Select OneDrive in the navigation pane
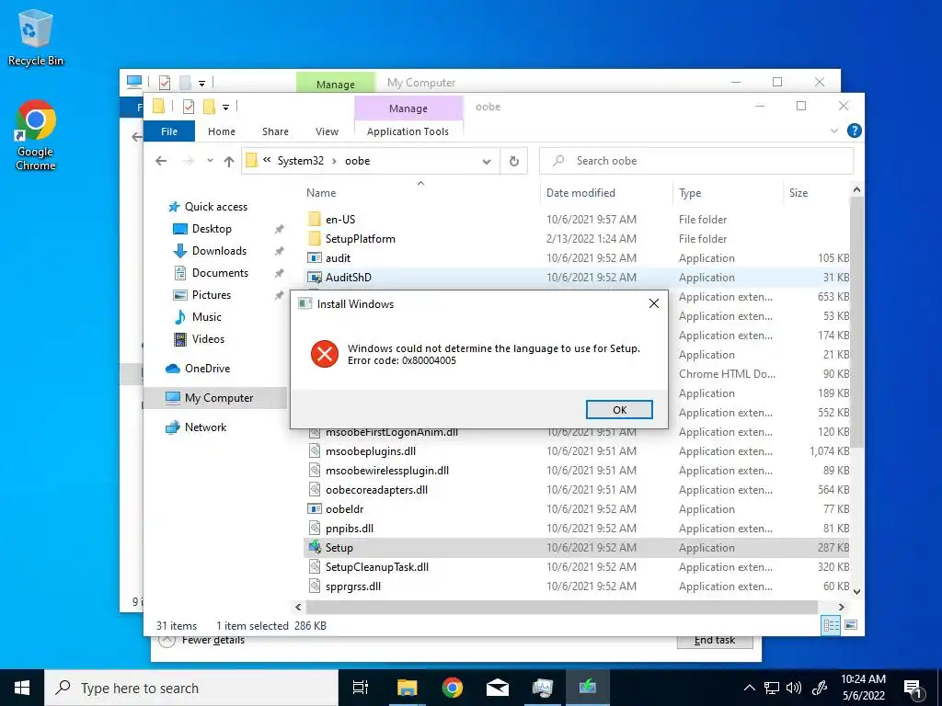The width and height of the screenshot is (942, 706). pos(207,369)
